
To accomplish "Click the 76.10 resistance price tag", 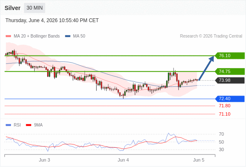I will 230,56.
